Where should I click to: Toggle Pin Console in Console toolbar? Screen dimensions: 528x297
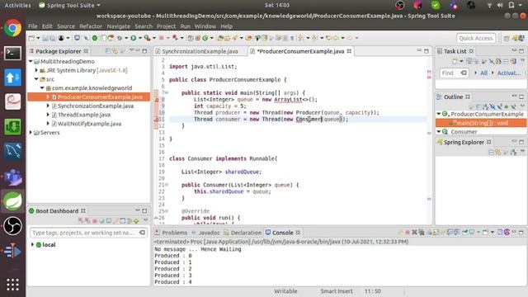coord(465,233)
